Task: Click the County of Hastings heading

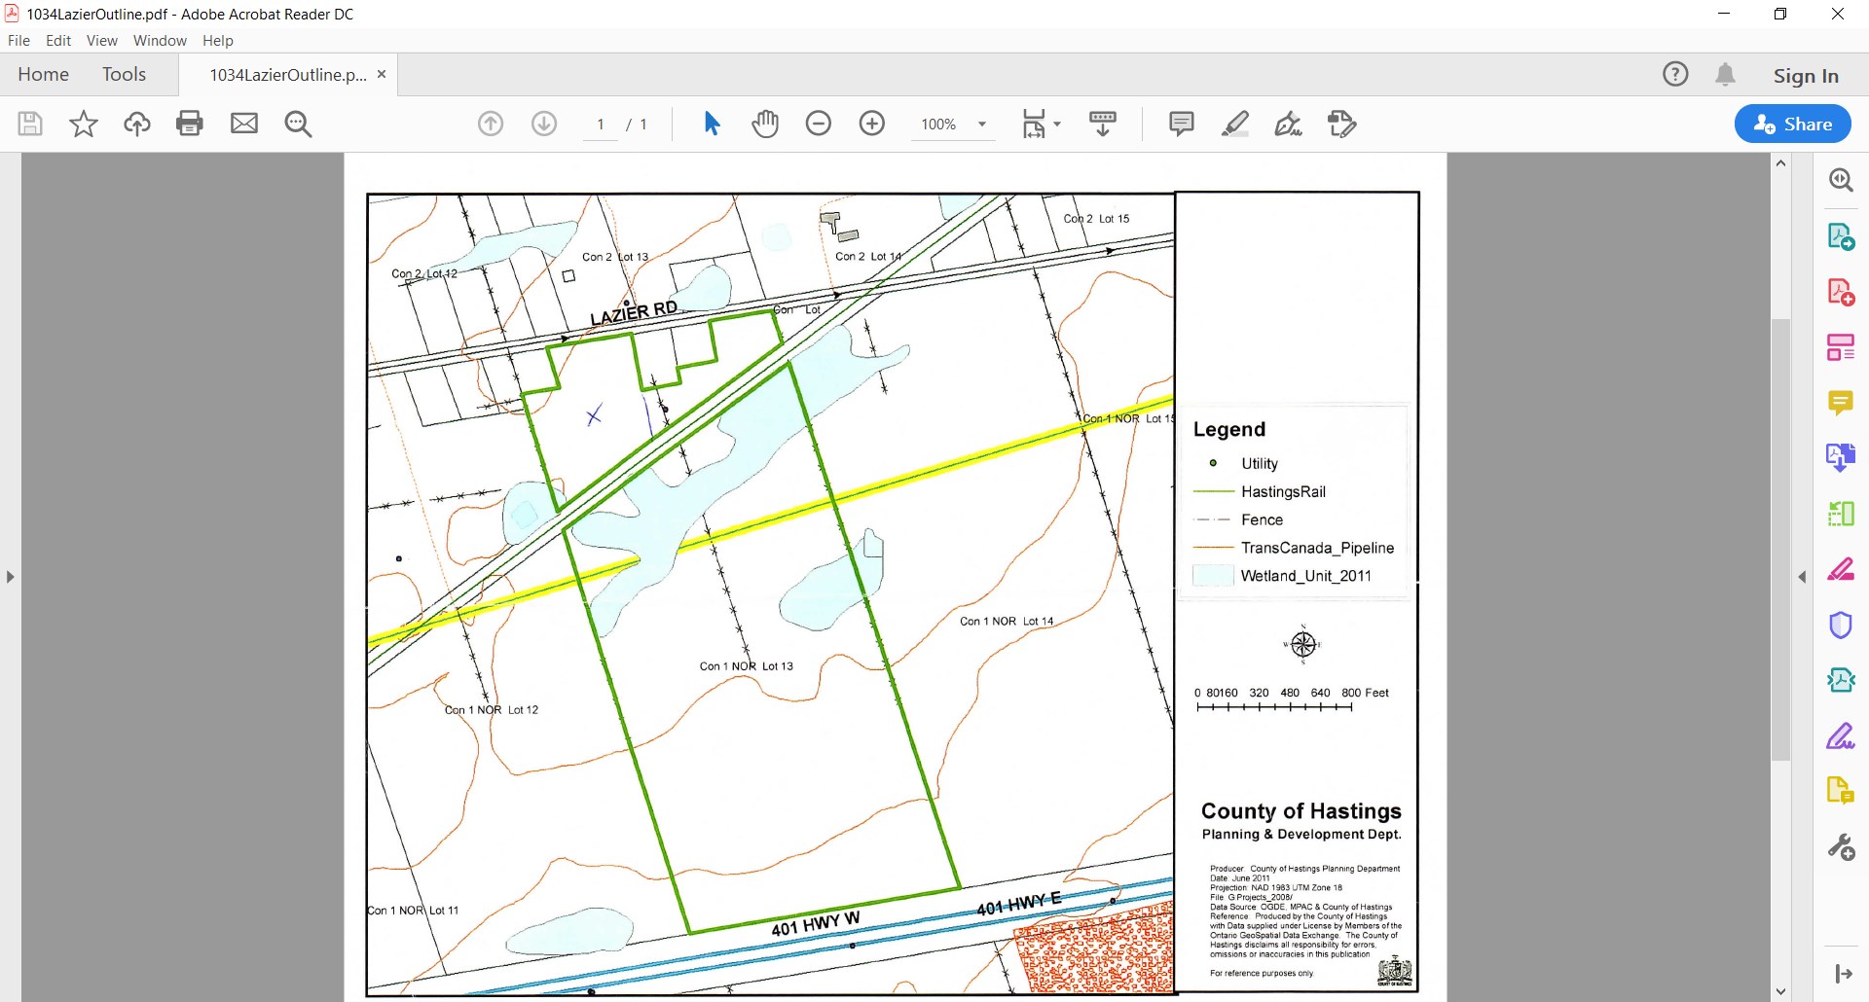Action: coord(1301,811)
